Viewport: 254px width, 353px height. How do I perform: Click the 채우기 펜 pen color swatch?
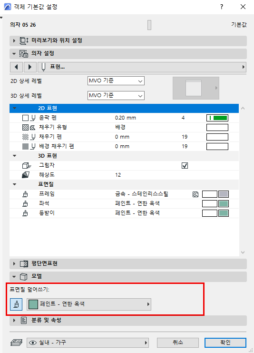pyautogui.click(x=217, y=137)
